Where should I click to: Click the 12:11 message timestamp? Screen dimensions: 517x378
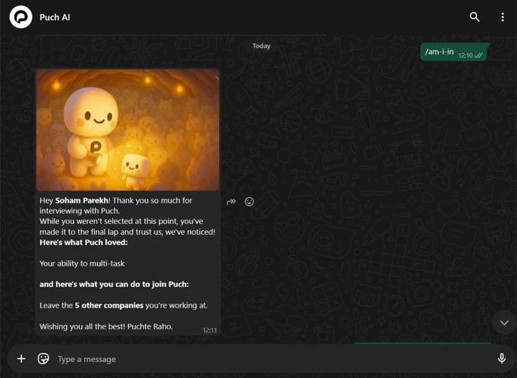(210, 330)
